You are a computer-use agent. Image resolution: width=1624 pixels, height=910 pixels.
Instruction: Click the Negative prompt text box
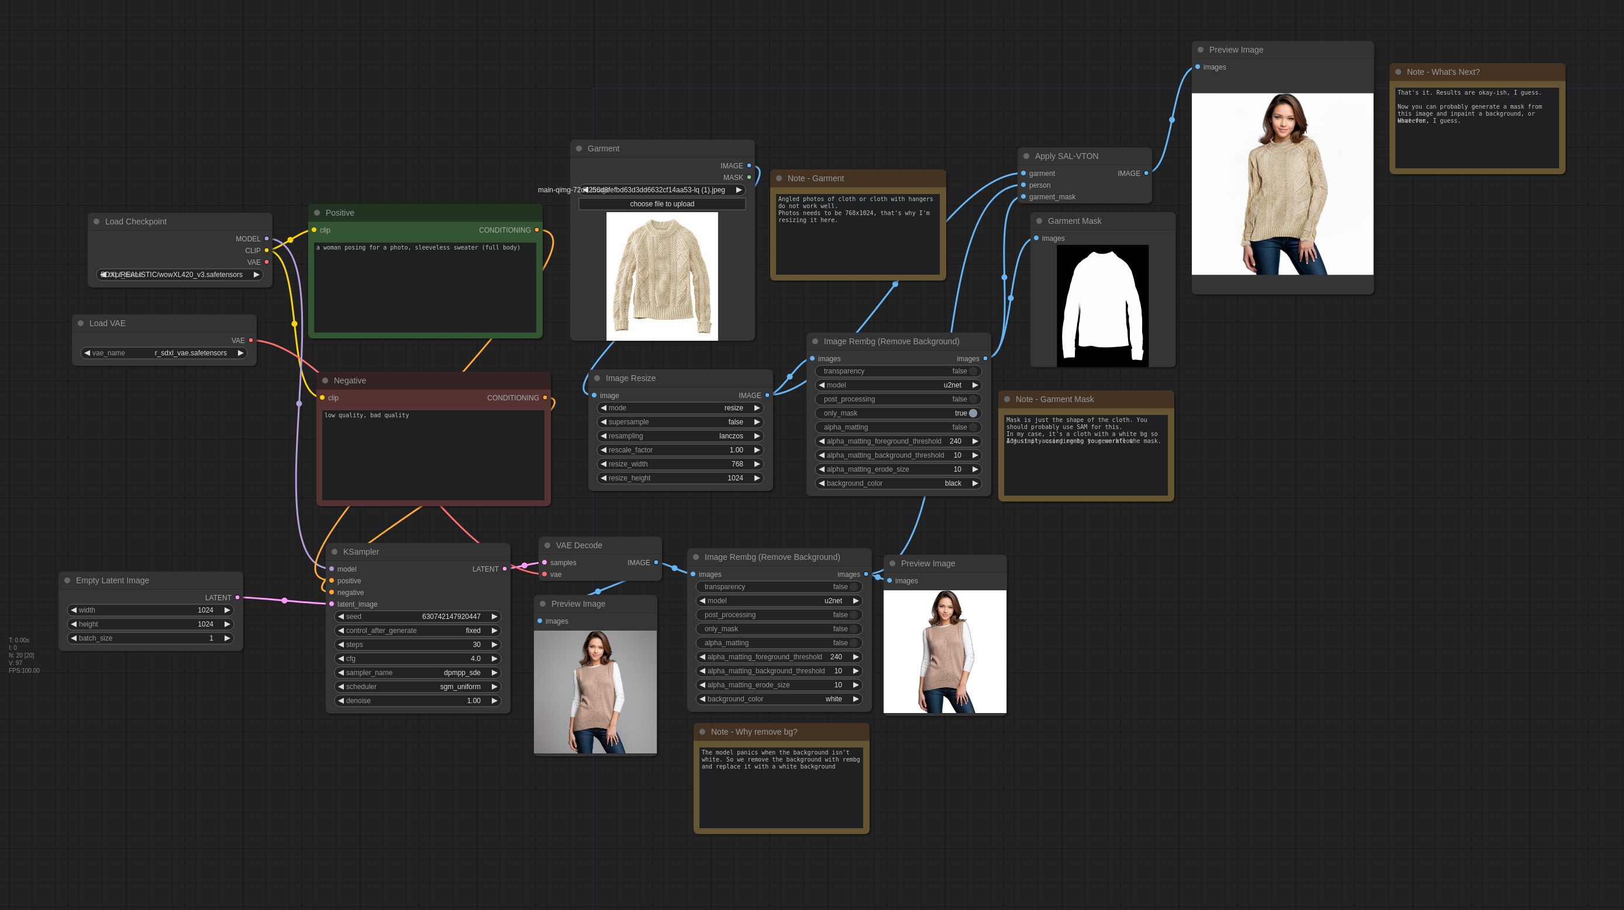click(433, 454)
